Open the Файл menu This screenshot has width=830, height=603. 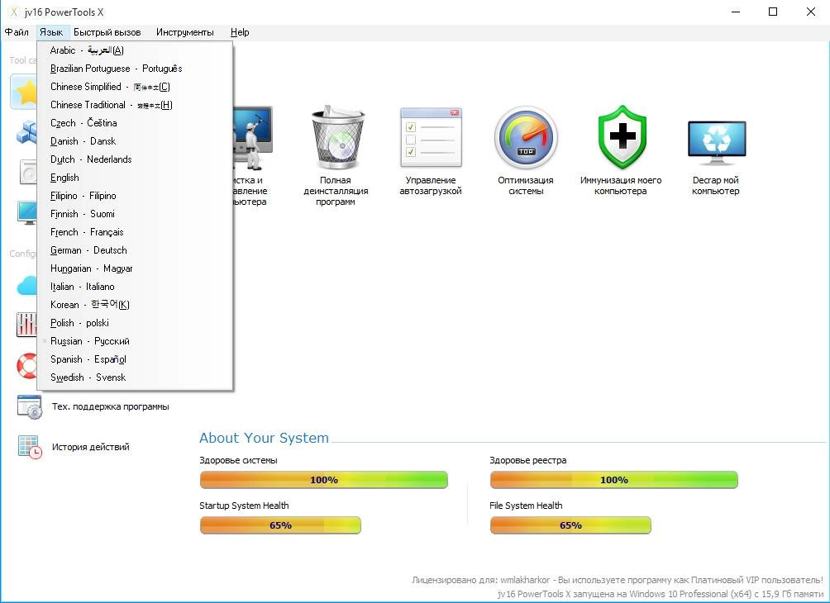click(x=17, y=32)
